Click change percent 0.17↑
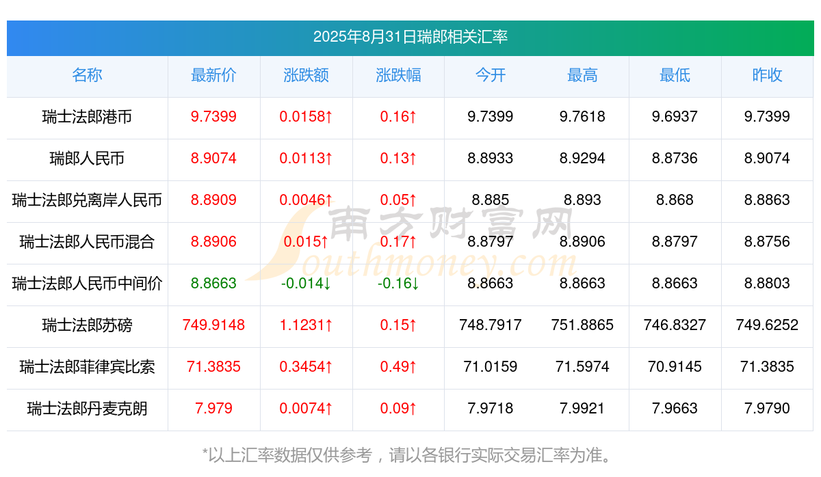The image size is (821, 477). tap(398, 242)
